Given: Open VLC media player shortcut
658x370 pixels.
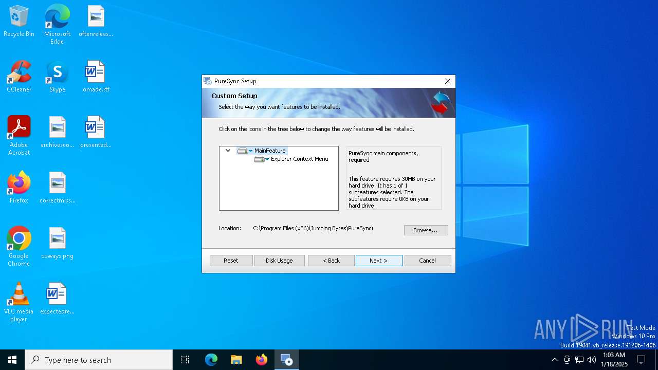Looking at the screenshot, I should (x=19, y=302).
